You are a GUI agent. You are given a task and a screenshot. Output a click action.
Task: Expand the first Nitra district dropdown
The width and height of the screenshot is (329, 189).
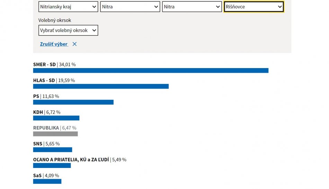(130, 7)
